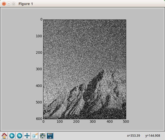Go forward to the next view
The height and width of the screenshot is (140, 165).
(x=20, y=136)
